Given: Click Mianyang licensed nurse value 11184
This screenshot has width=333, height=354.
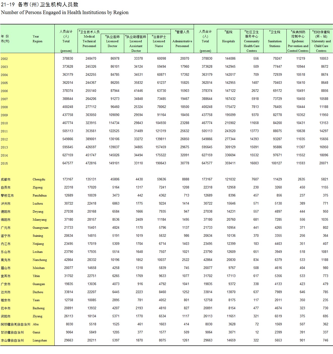Looking at the screenshot, I should 162,220.
